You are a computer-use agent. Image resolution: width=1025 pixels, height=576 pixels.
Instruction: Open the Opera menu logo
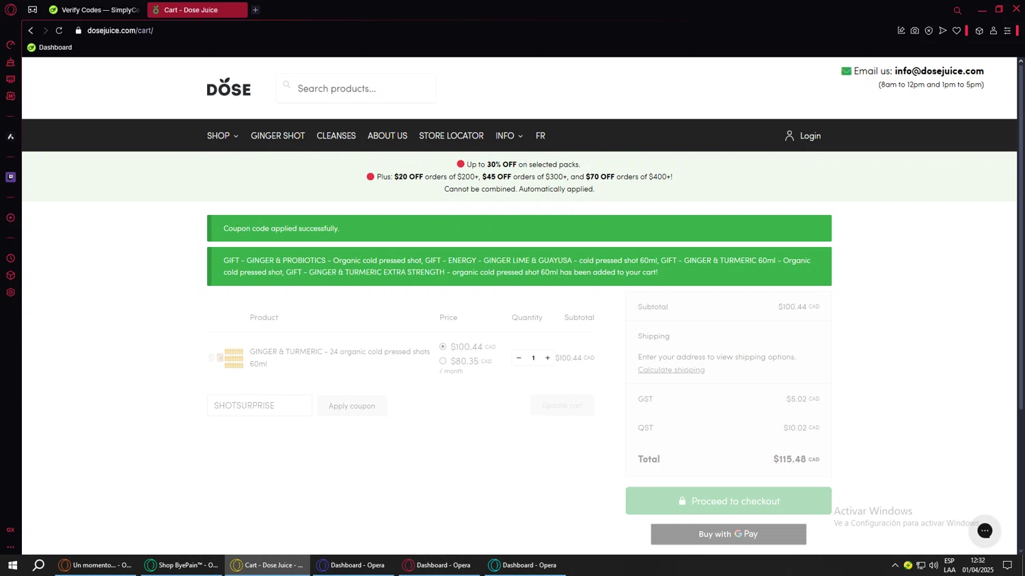(x=10, y=10)
